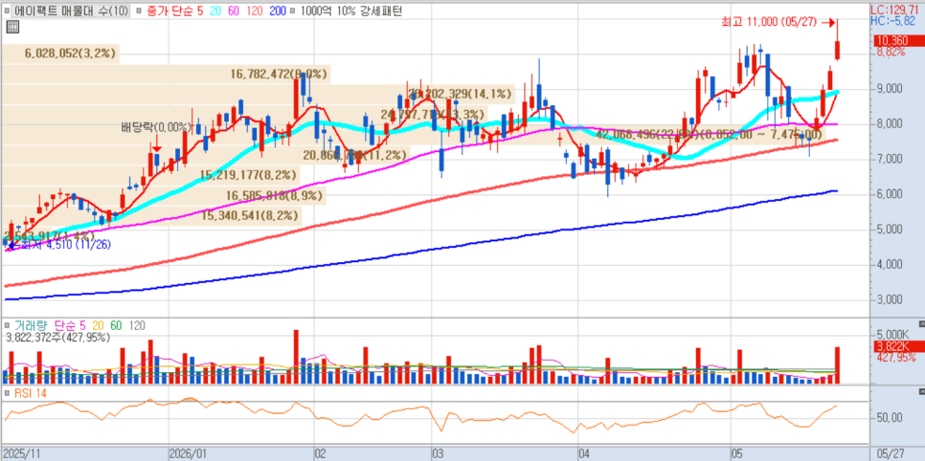Click the 최저 4,510 (11/26) low marker label
The height and width of the screenshot is (461, 925).
point(65,244)
